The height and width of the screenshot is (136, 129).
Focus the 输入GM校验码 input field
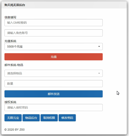pyautogui.click(x=53, y=23)
